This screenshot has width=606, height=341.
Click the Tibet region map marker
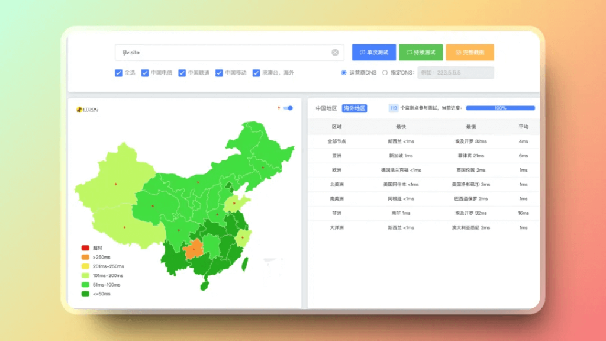124,227
